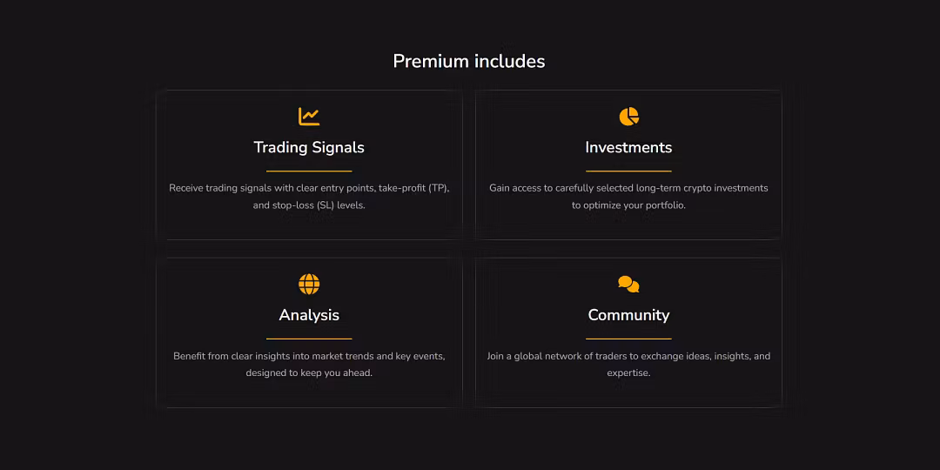Screen dimensions: 940x470
Task: Click the trading signals description about entry points
Action: click(x=309, y=197)
